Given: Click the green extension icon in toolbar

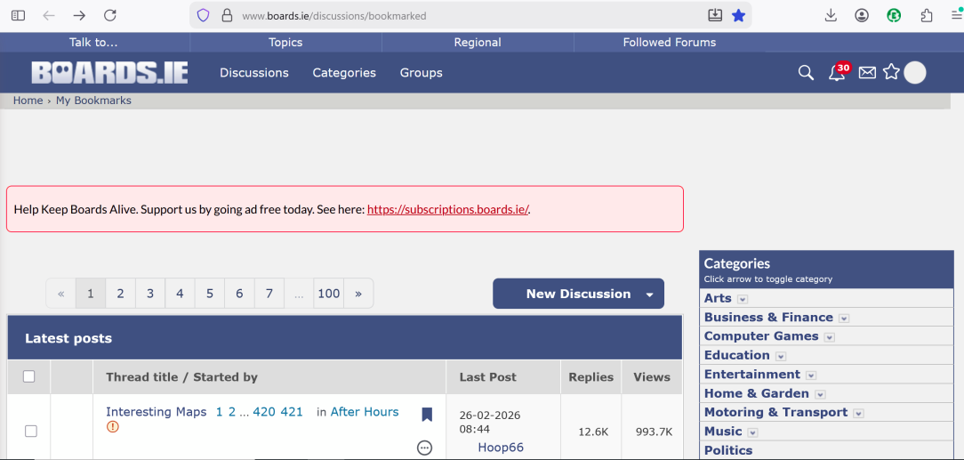Looking at the screenshot, I should tap(894, 15).
